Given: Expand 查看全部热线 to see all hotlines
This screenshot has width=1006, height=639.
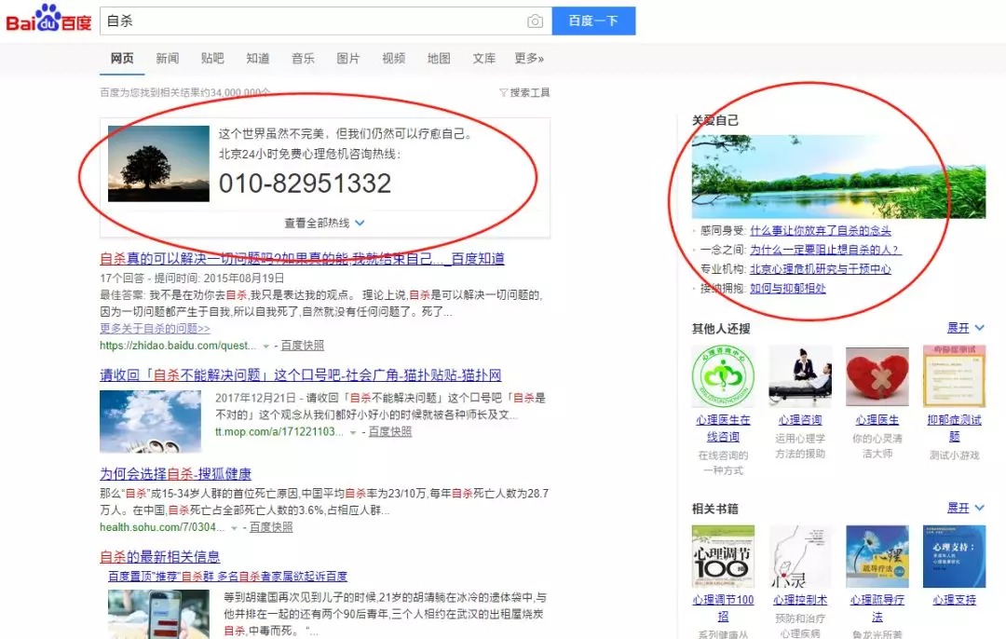Looking at the screenshot, I should (319, 223).
